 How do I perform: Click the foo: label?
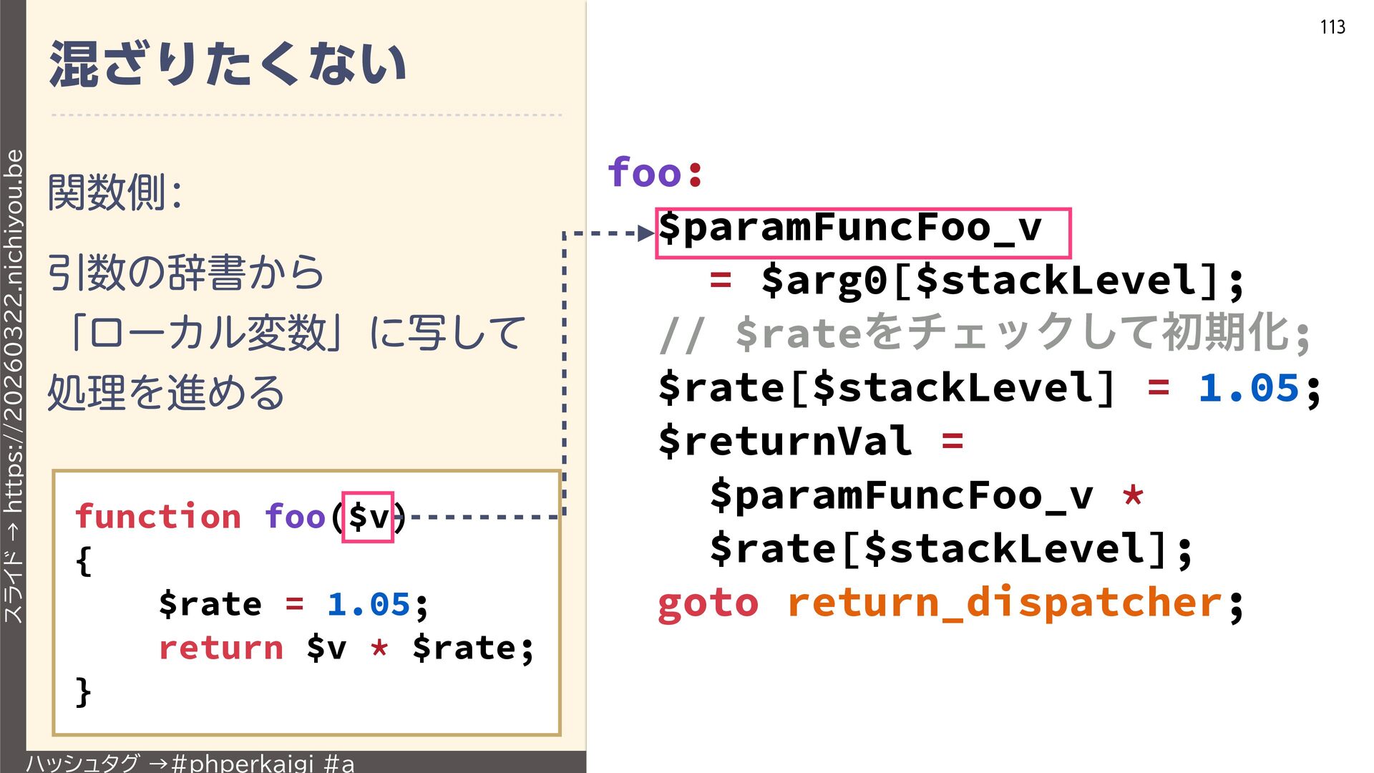click(x=655, y=172)
